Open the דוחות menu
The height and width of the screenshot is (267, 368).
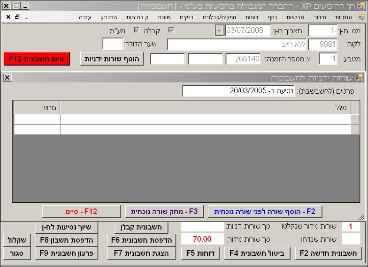252,17
